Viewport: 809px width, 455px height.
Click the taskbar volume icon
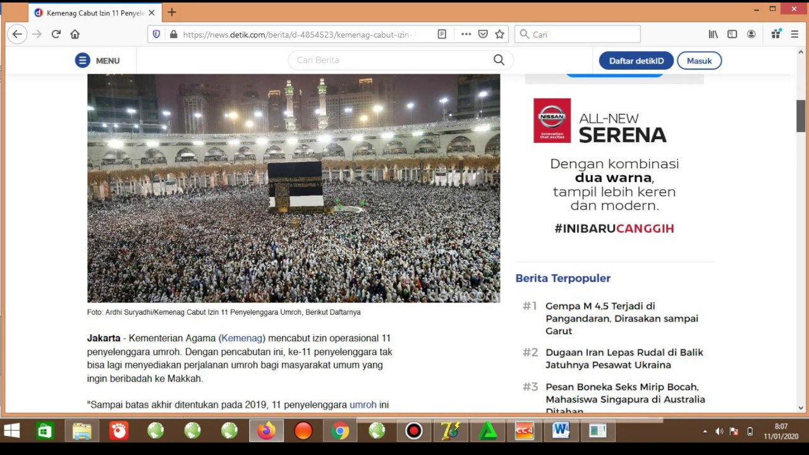(x=719, y=432)
